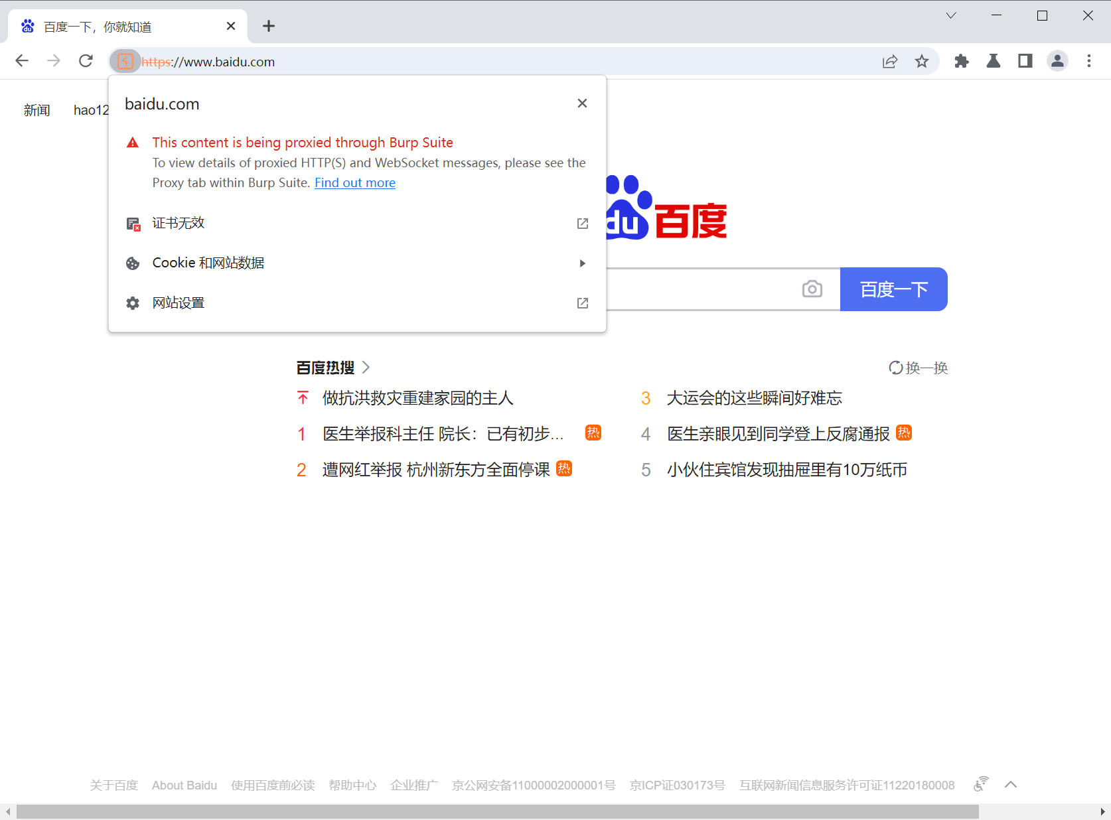Open the Extensions puzzle icon
This screenshot has height=820, width=1111.
click(961, 62)
